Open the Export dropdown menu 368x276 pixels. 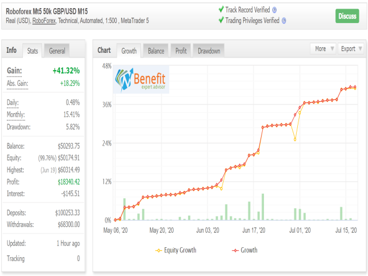pos(351,49)
